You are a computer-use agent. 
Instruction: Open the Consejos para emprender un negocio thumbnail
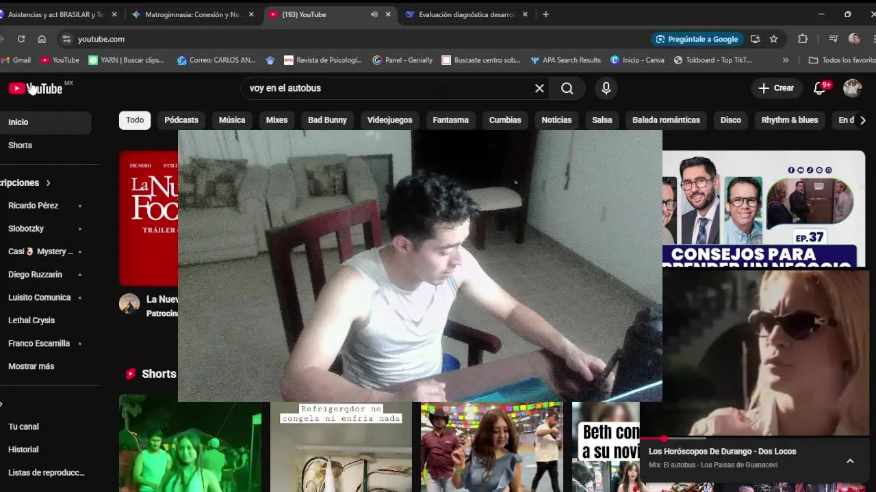764,208
